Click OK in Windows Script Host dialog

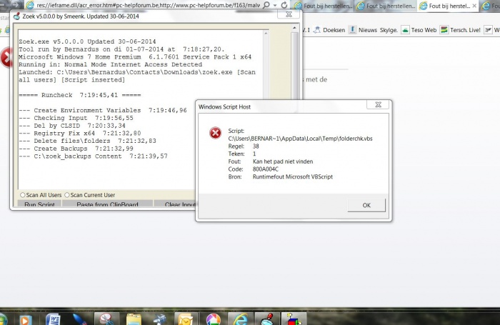pyautogui.click(x=366, y=205)
